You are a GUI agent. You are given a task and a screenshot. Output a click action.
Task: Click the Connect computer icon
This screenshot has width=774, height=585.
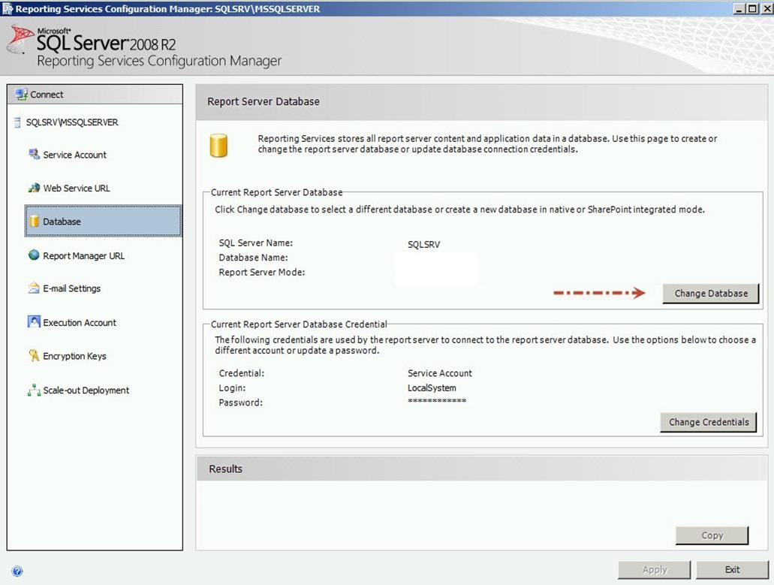pos(21,95)
